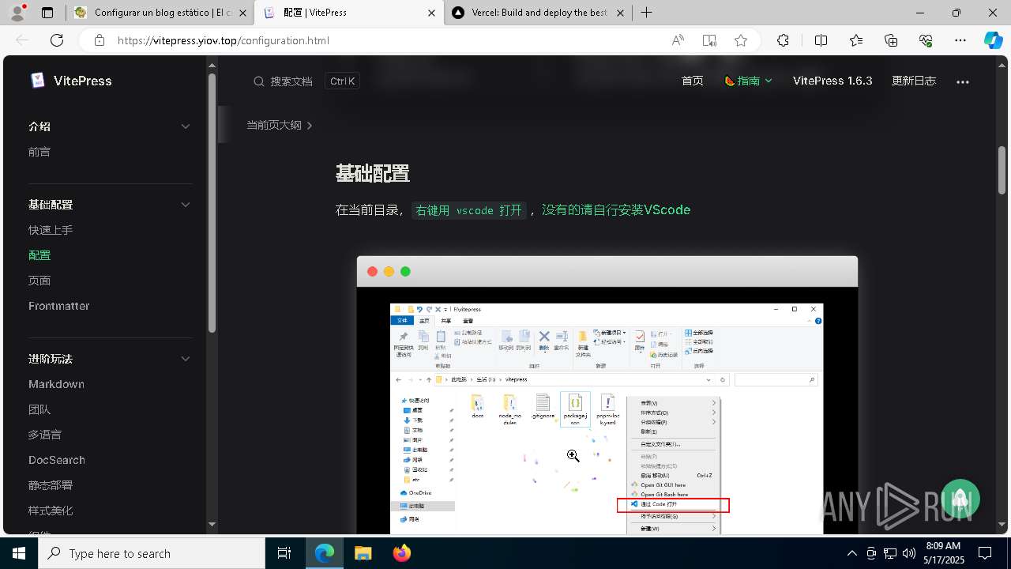This screenshot has width=1011, height=569.
Task: Expand the 当前页大纲 outline
Action: tap(280, 125)
